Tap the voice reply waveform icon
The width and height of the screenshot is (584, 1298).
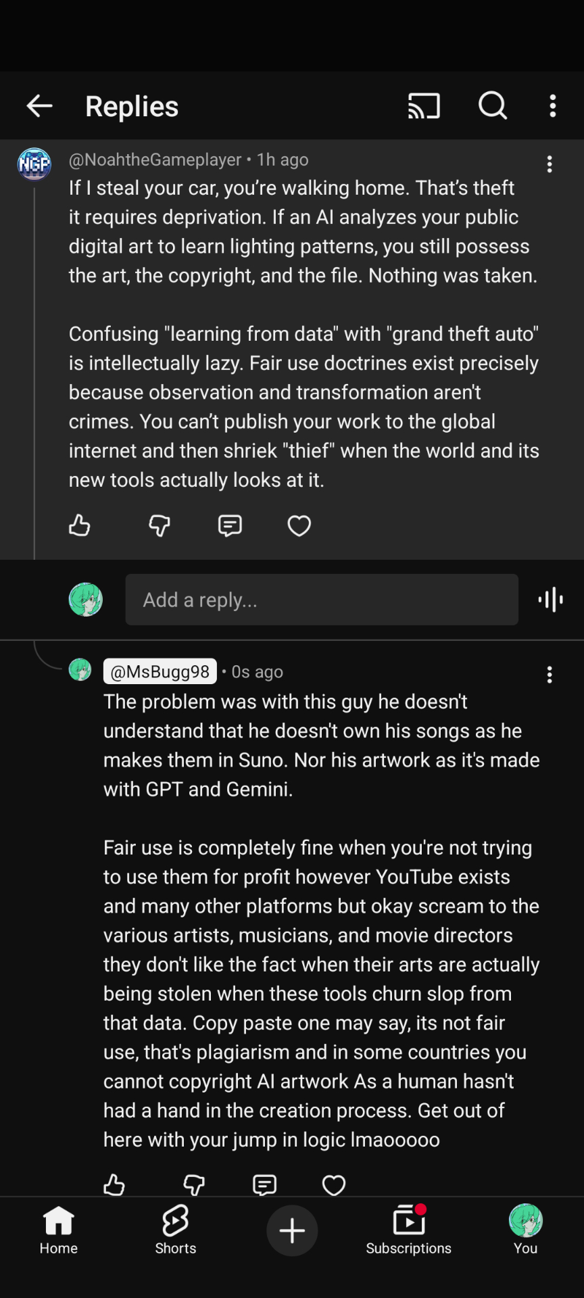[x=551, y=600]
